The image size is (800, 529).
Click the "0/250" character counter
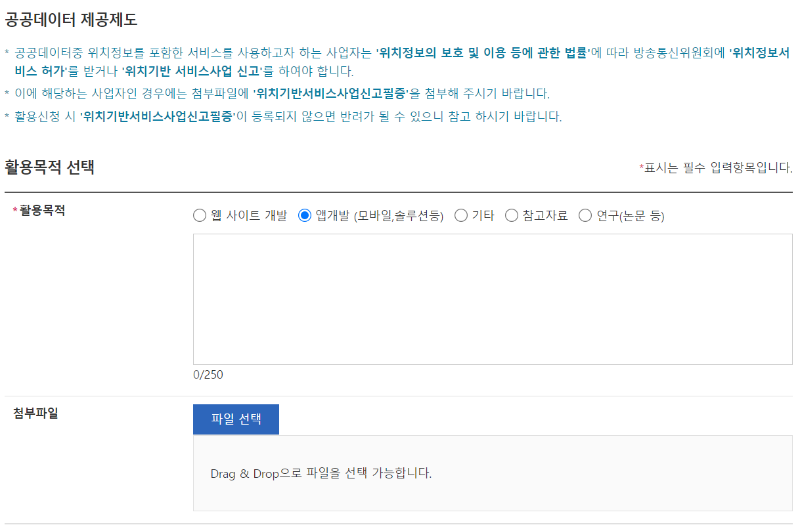208,375
